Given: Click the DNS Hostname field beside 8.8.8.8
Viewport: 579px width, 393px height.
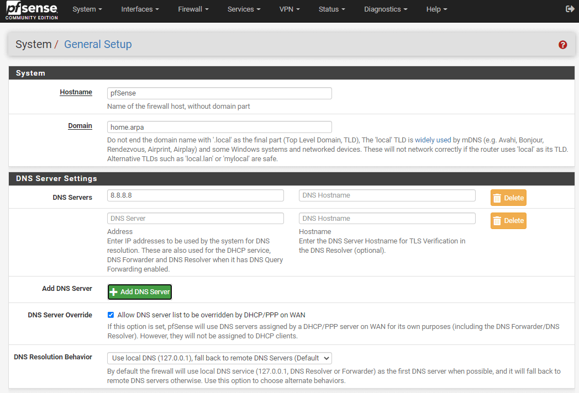Looking at the screenshot, I should point(387,195).
